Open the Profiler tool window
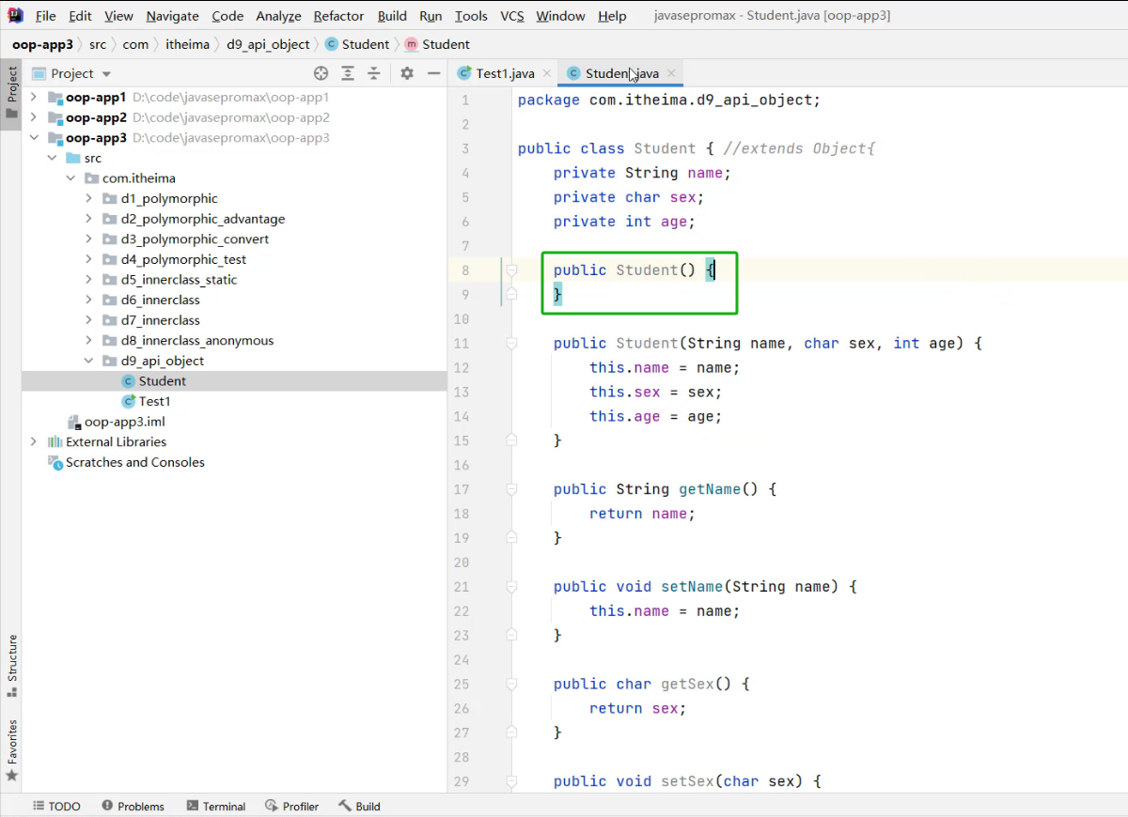Image resolution: width=1128 pixels, height=817 pixels. point(291,806)
